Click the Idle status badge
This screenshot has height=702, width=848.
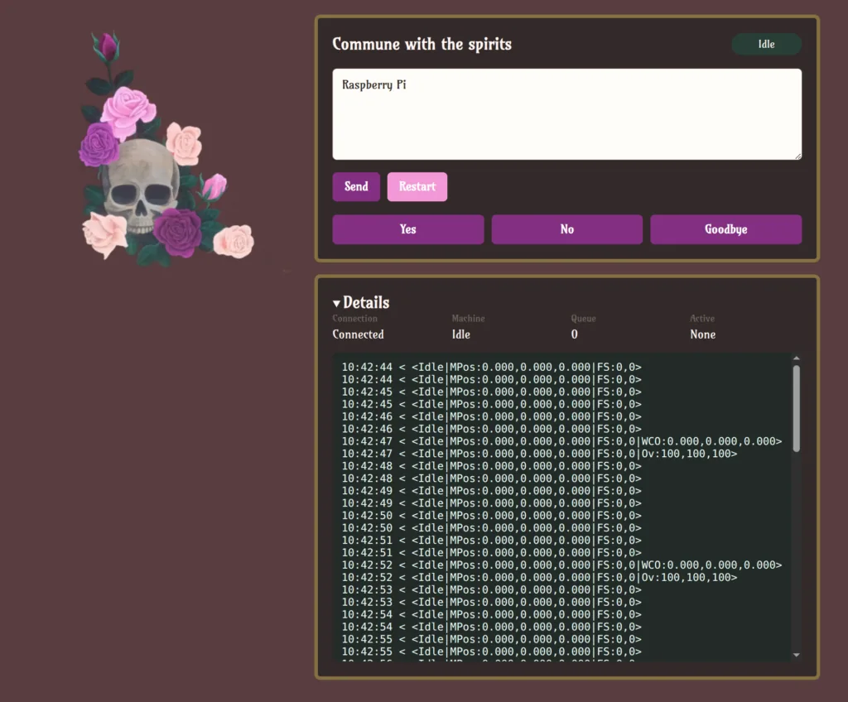pos(766,45)
